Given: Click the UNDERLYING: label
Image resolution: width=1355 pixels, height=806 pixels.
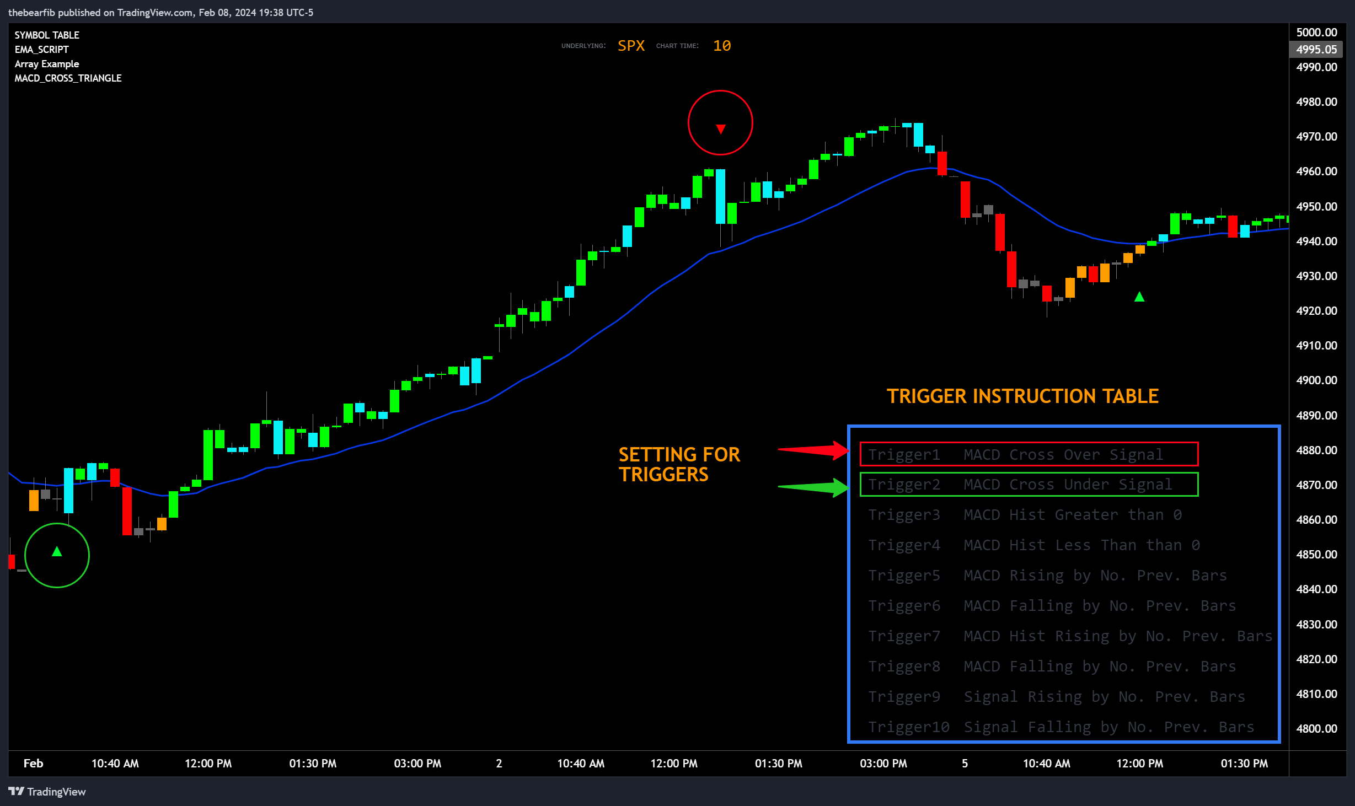Looking at the screenshot, I should pos(583,46).
